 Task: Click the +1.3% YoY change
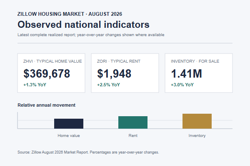[35, 85]
